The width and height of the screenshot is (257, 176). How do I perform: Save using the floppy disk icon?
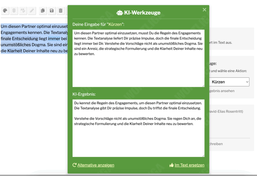(52, 11)
